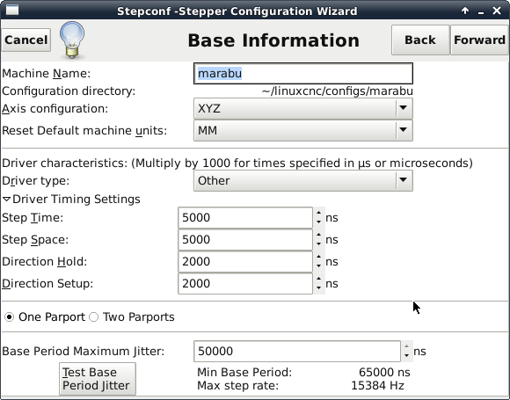The image size is (510, 400).
Task: Open the Driver type dropdown
Action: [x=303, y=180]
